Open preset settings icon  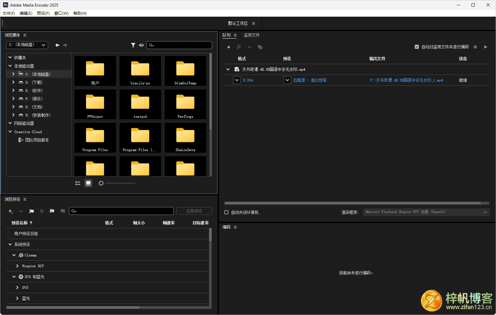click(x=42, y=211)
